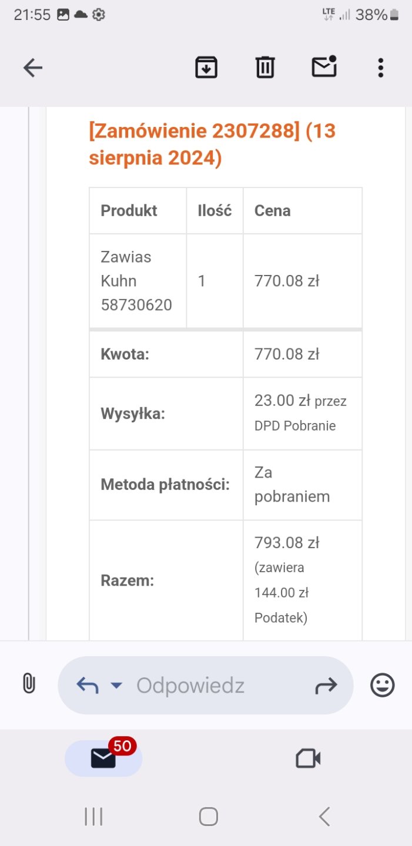412x846 pixels.
Task: Mark email as unread via envelope icon
Action: pos(324,67)
